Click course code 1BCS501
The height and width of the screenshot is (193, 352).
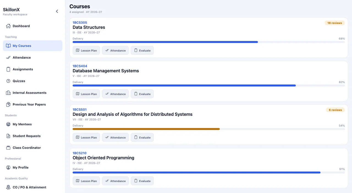tap(79, 109)
